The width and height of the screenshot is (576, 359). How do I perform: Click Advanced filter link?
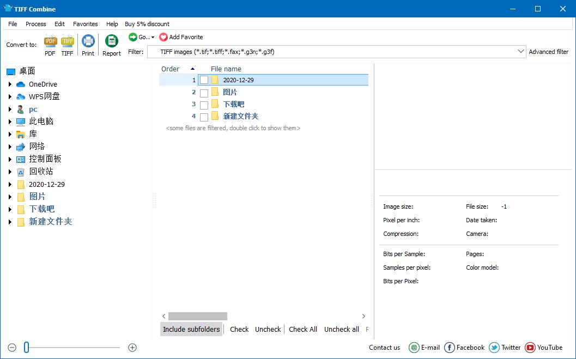(x=548, y=52)
